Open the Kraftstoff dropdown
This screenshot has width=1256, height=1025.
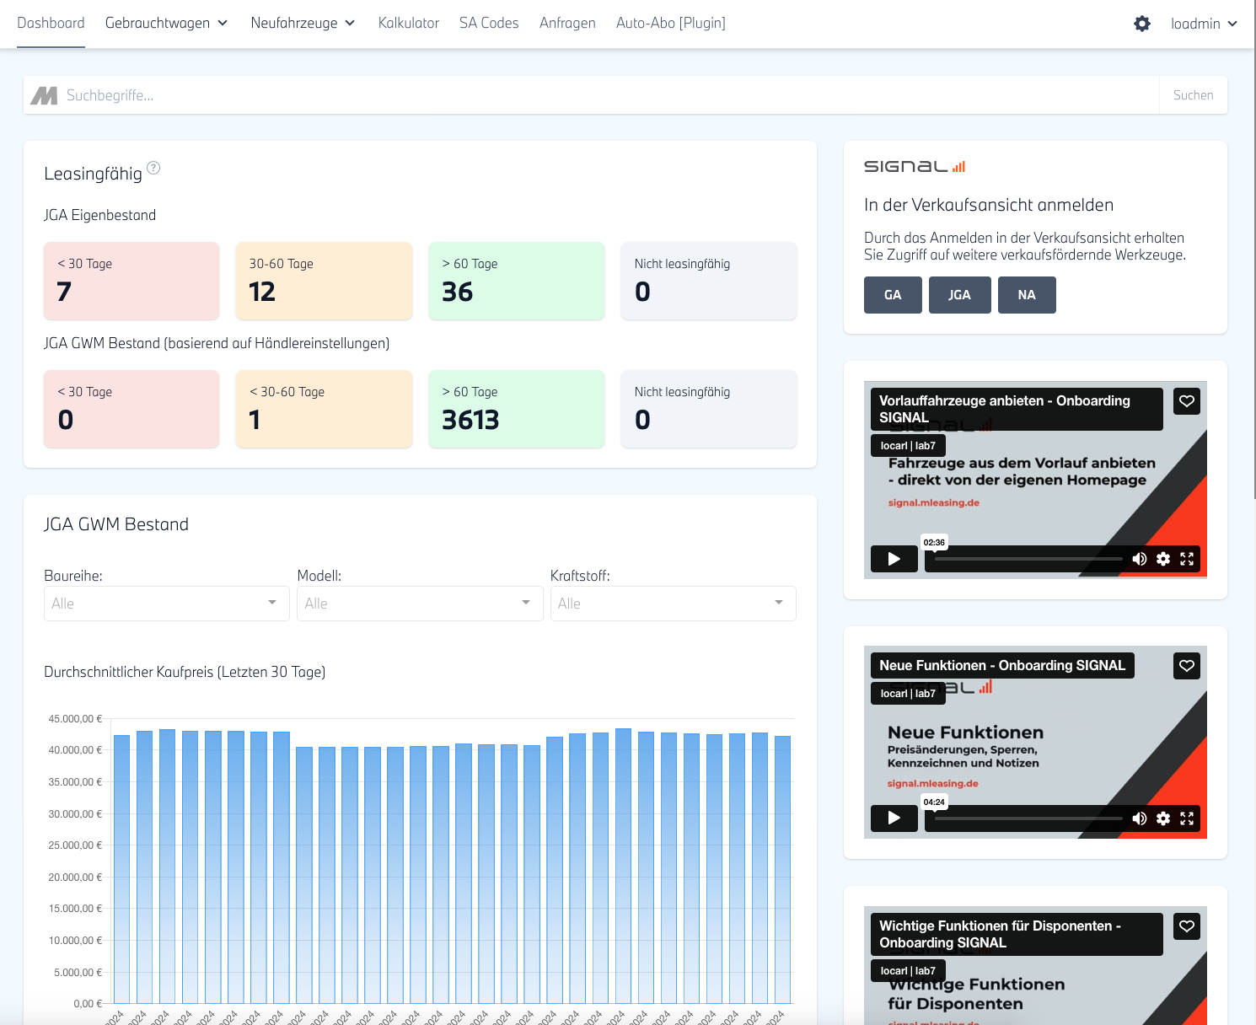(x=673, y=604)
